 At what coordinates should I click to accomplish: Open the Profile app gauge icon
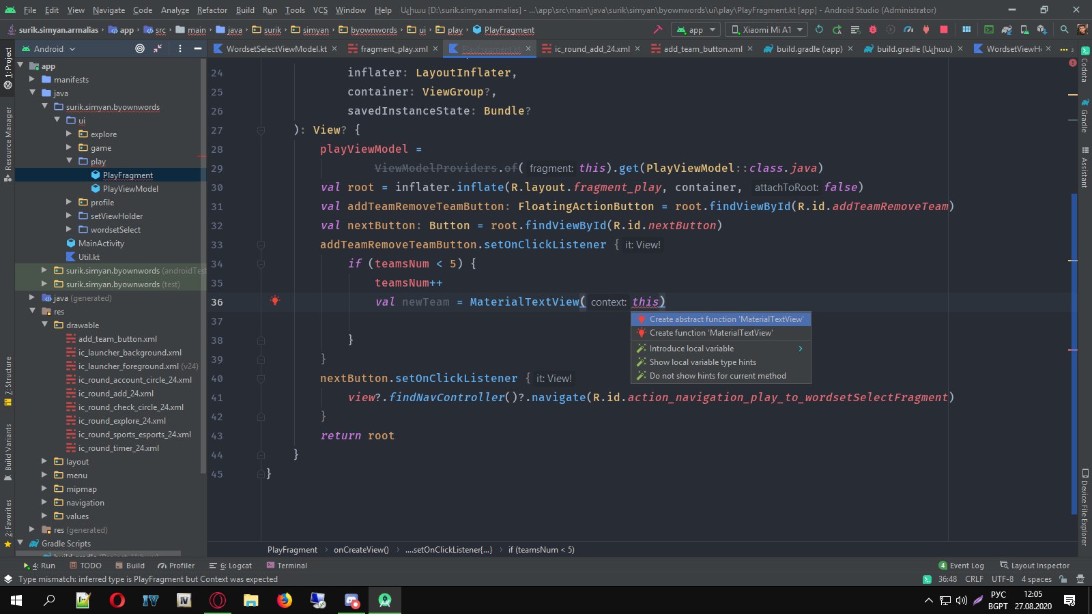tap(908, 29)
